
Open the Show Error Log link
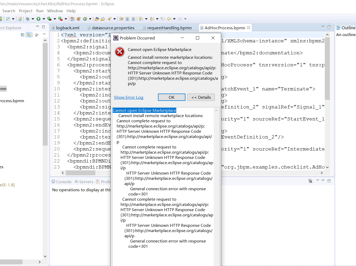pos(129,97)
